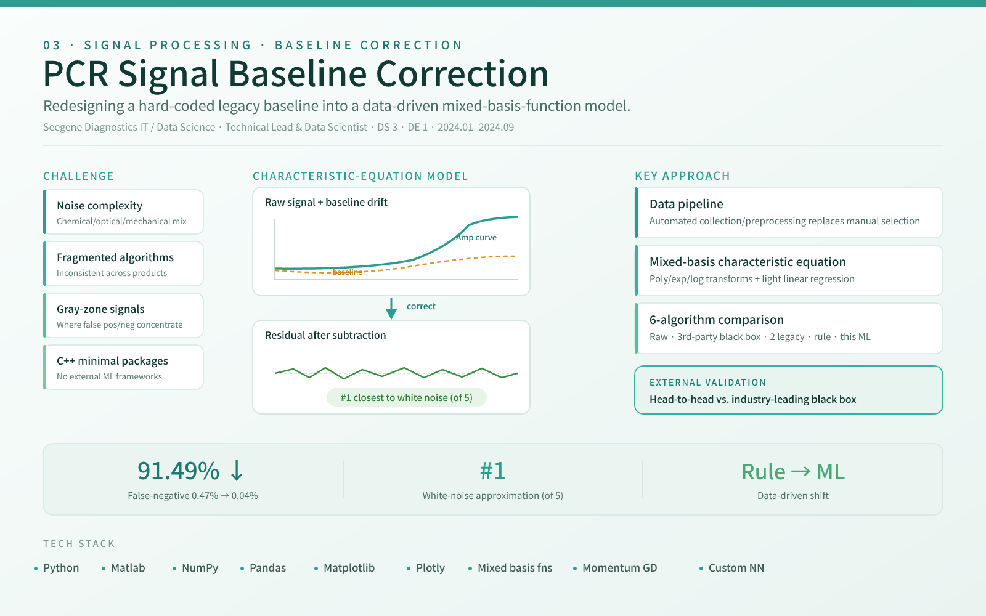This screenshot has height=616, width=986.
Task: Click the 'Matplotlib' tech stack item
Action: click(x=349, y=568)
